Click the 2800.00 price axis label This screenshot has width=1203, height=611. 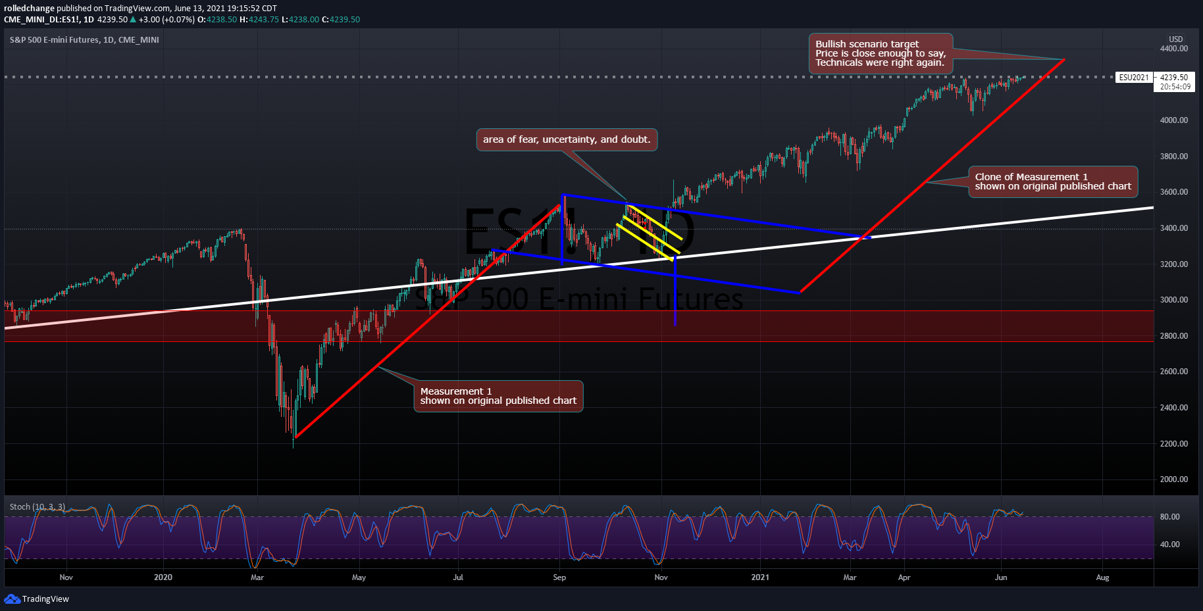[x=1174, y=336]
